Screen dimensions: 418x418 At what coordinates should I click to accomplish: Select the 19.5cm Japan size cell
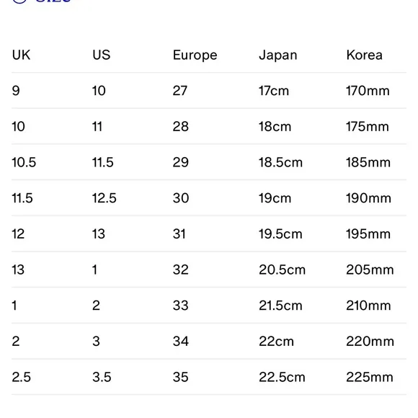tap(280, 234)
